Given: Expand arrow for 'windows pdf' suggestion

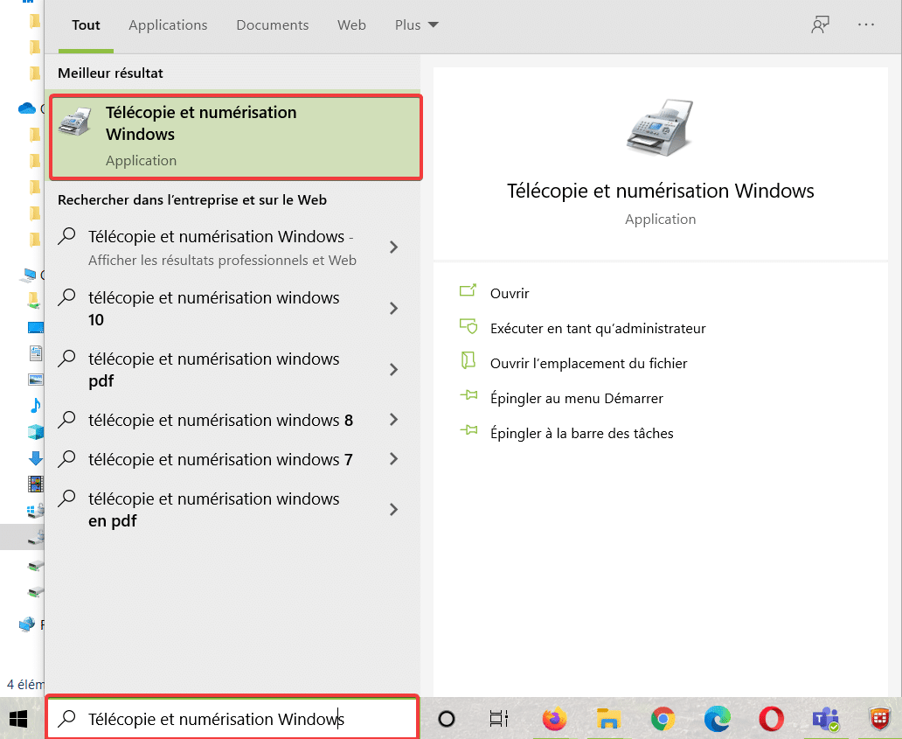Looking at the screenshot, I should pyautogui.click(x=394, y=369).
